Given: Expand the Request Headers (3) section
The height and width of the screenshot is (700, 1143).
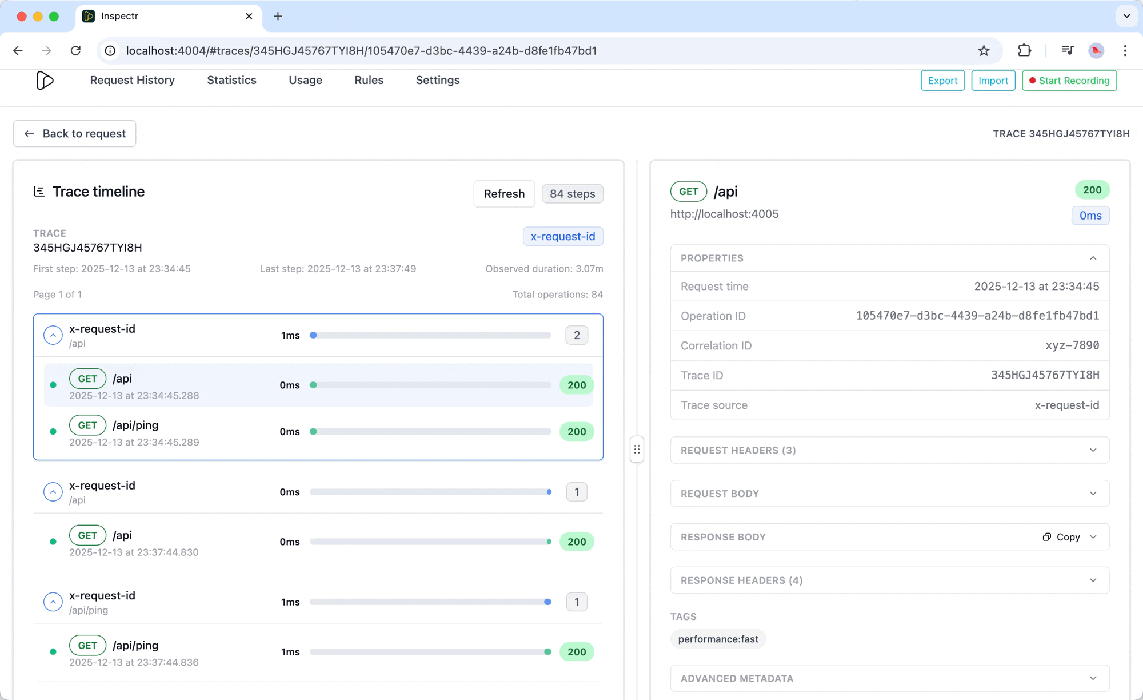Looking at the screenshot, I should [1093, 450].
